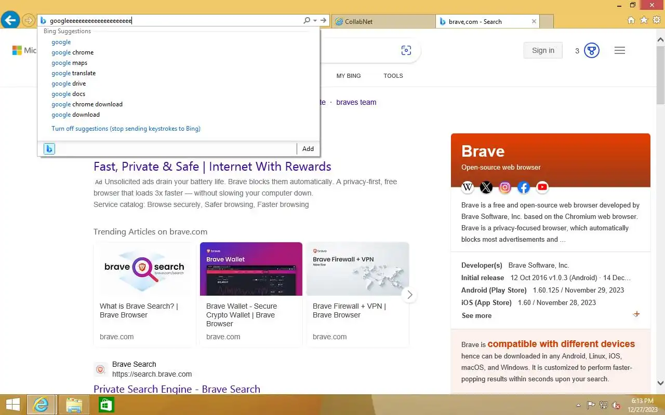Click Bing visual search camera icon
The image size is (665, 415).
click(x=406, y=50)
